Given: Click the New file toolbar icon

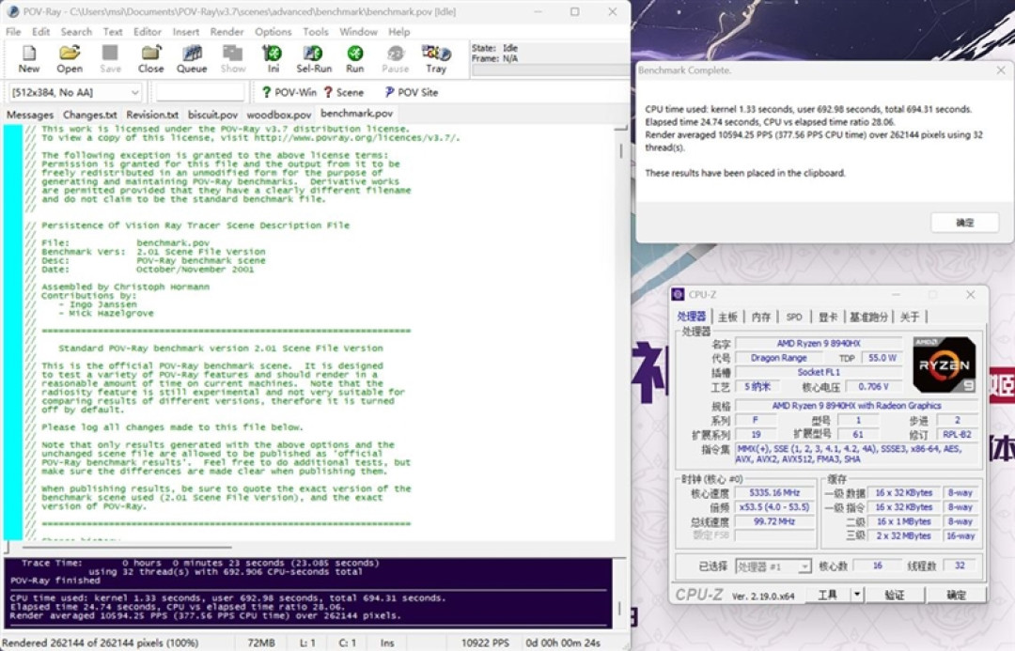Looking at the screenshot, I should tap(28, 59).
